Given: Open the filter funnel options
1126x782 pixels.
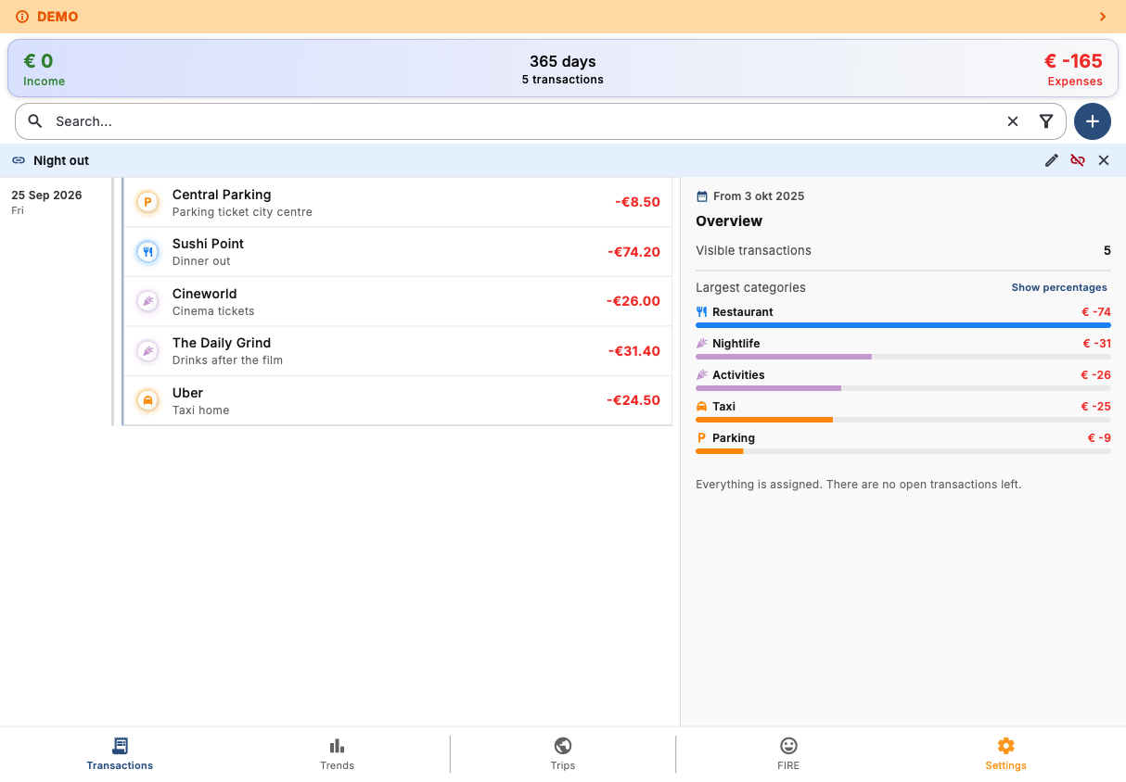Looking at the screenshot, I should (1046, 121).
